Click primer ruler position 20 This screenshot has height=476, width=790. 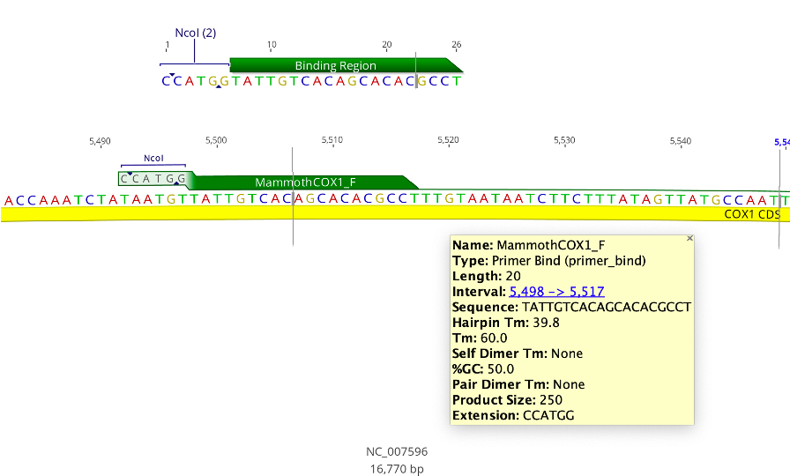click(387, 44)
